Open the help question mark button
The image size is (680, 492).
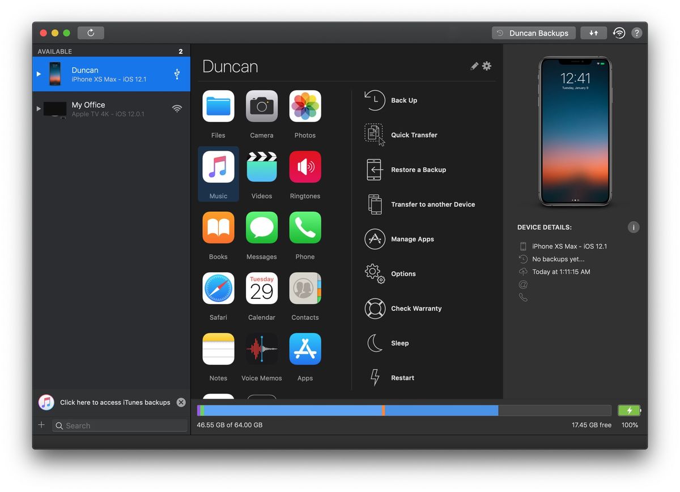pos(637,33)
